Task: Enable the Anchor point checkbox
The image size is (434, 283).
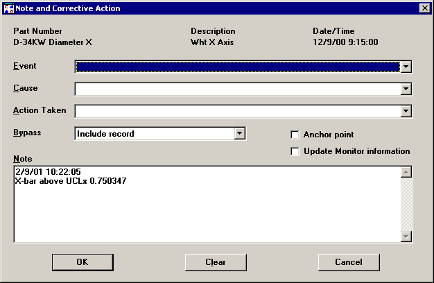Action: click(x=295, y=135)
